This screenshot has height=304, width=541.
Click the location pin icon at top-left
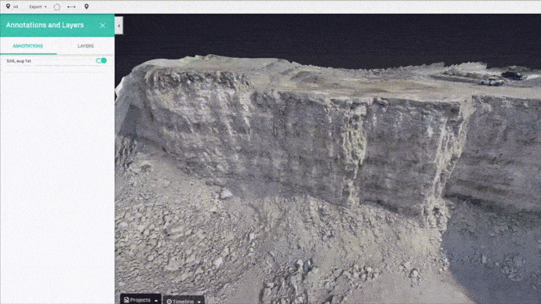[8, 6]
